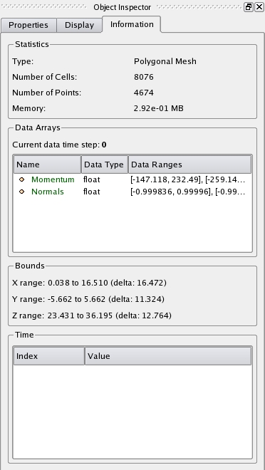Click the Polygonal Mesh type value
This screenshot has height=470, width=265.
point(165,61)
